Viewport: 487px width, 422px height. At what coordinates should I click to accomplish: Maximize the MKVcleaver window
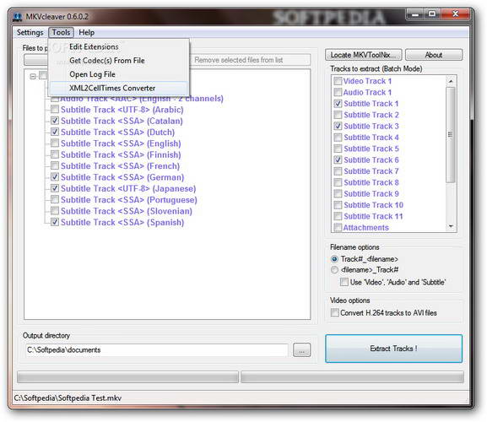point(432,14)
